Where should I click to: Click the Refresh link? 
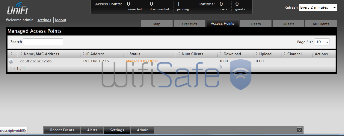click(x=291, y=7)
